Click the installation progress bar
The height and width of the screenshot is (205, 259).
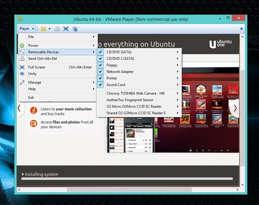point(127,179)
